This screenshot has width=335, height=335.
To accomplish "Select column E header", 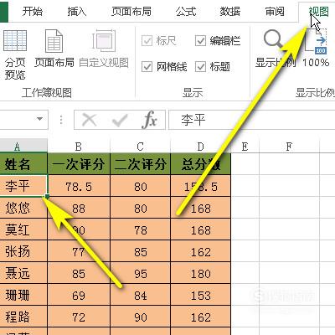I will [x=245, y=146].
